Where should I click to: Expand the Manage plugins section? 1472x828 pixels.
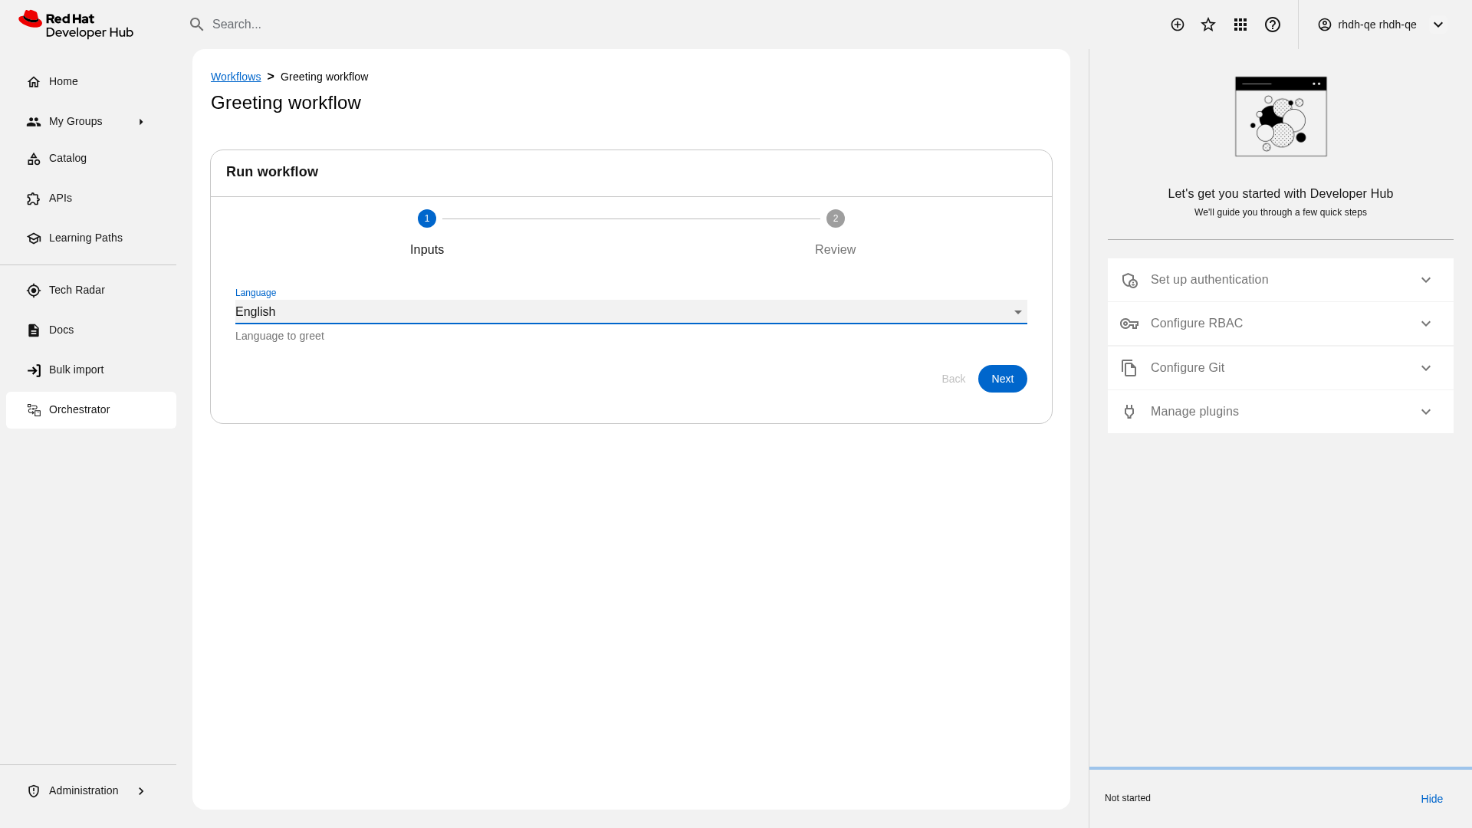click(x=1280, y=412)
